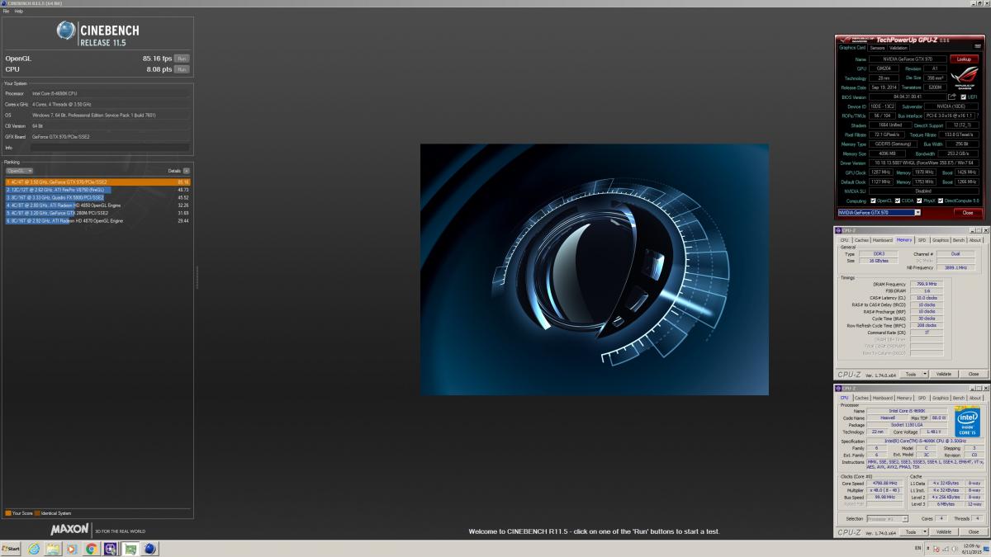The height and width of the screenshot is (557, 991).
Task: Toggle the CUDA checkbox
Action: click(x=898, y=201)
